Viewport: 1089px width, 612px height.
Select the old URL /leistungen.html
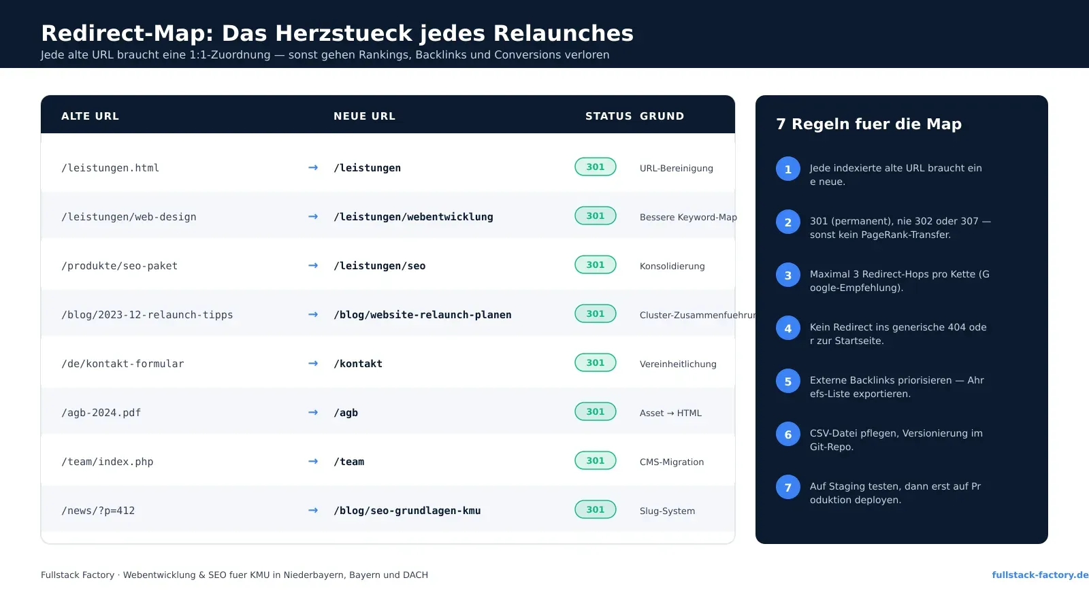[x=110, y=168]
